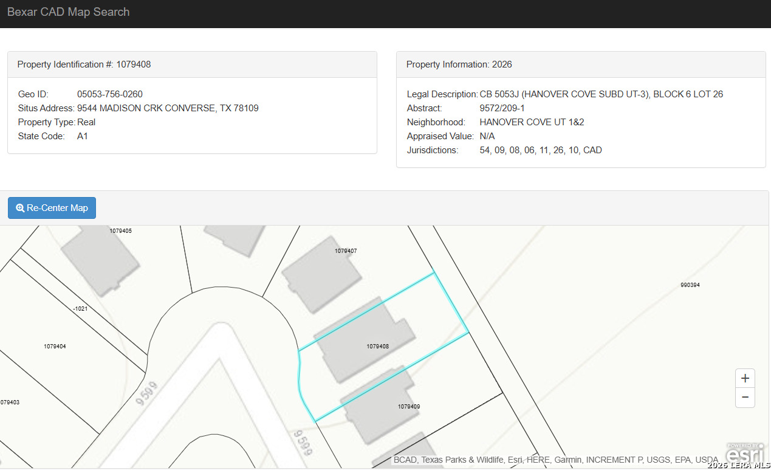Image resolution: width=771 pixels, height=470 pixels.
Task: Click parcel 1079404 on the map
Action: point(55,346)
